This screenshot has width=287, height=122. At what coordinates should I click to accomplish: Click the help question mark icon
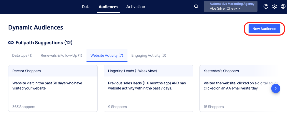(x=266, y=7)
